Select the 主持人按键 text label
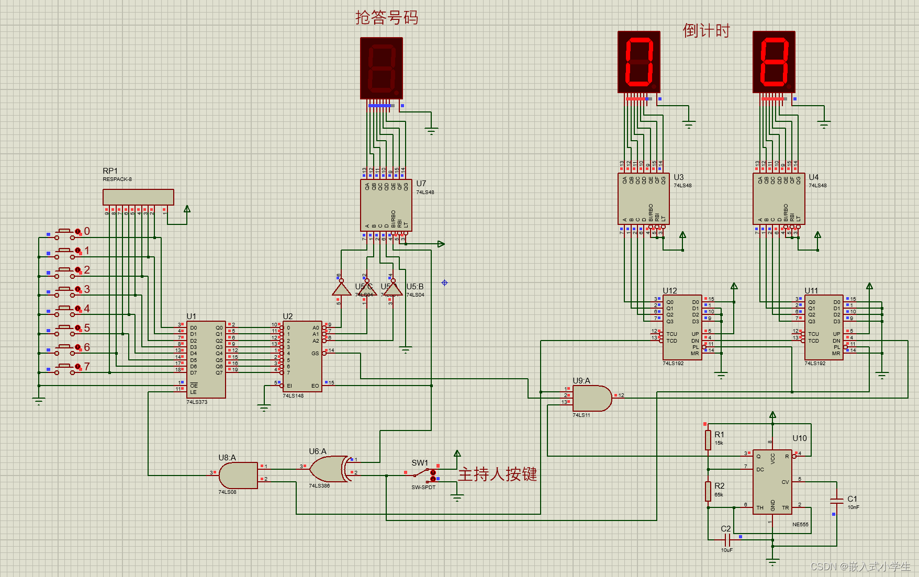 coord(498,474)
